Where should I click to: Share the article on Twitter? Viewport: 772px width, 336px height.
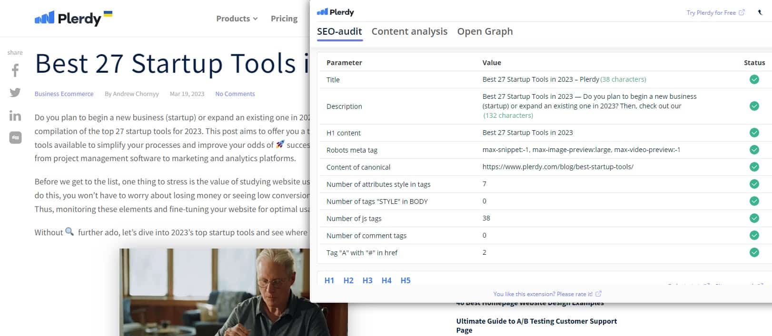pos(15,93)
